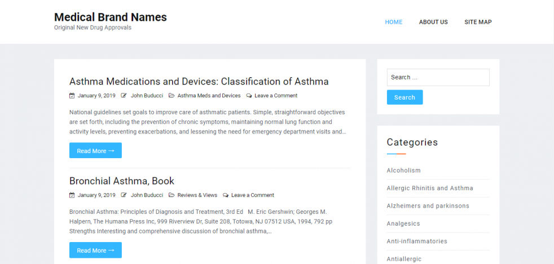Go to ABOUT US page
The width and height of the screenshot is (554, 264).
433,22
